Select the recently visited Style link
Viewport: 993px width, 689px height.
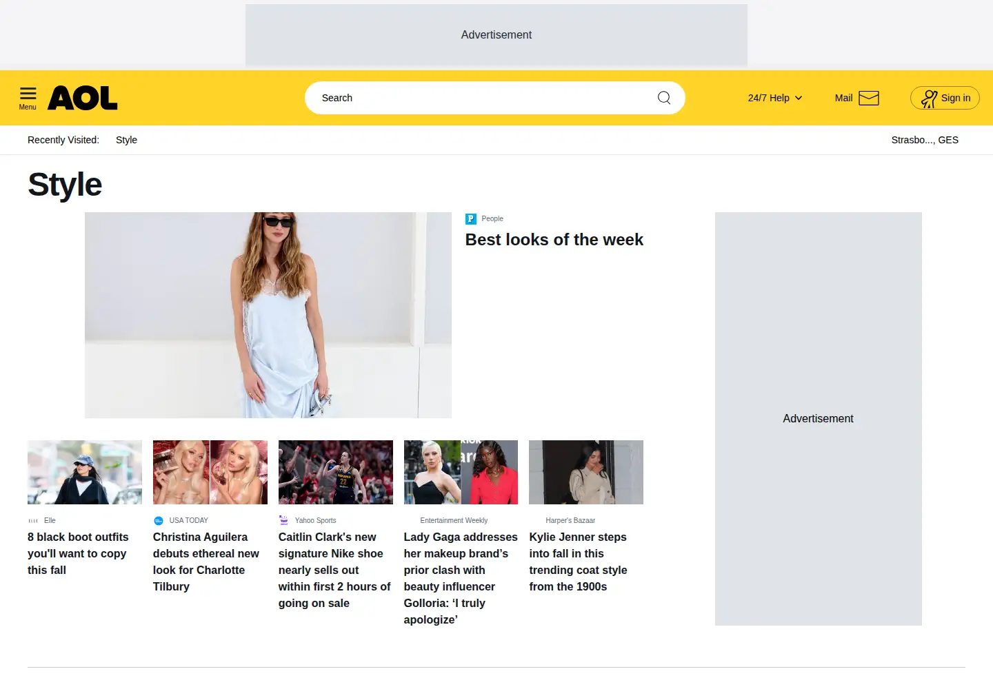pos(126,140)
